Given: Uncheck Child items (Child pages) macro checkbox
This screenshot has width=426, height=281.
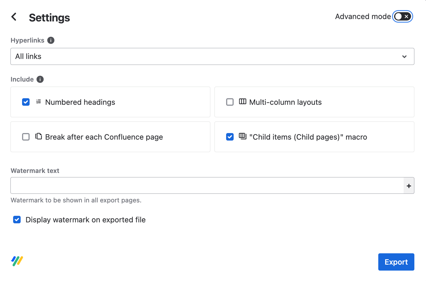Looking at the screenshot, I should (x=230, y=137).
